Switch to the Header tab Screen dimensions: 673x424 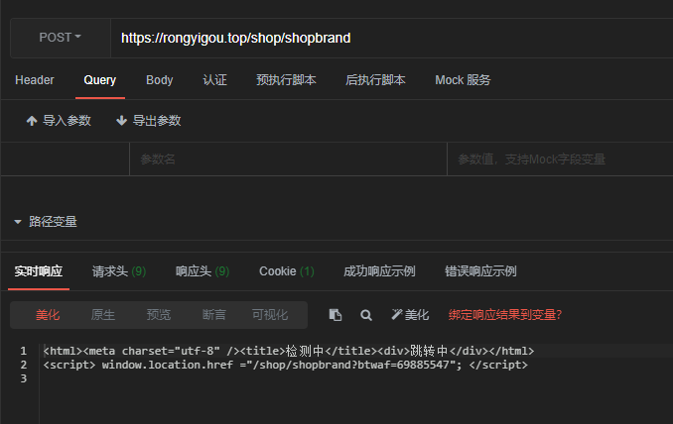tap(35, 80)
